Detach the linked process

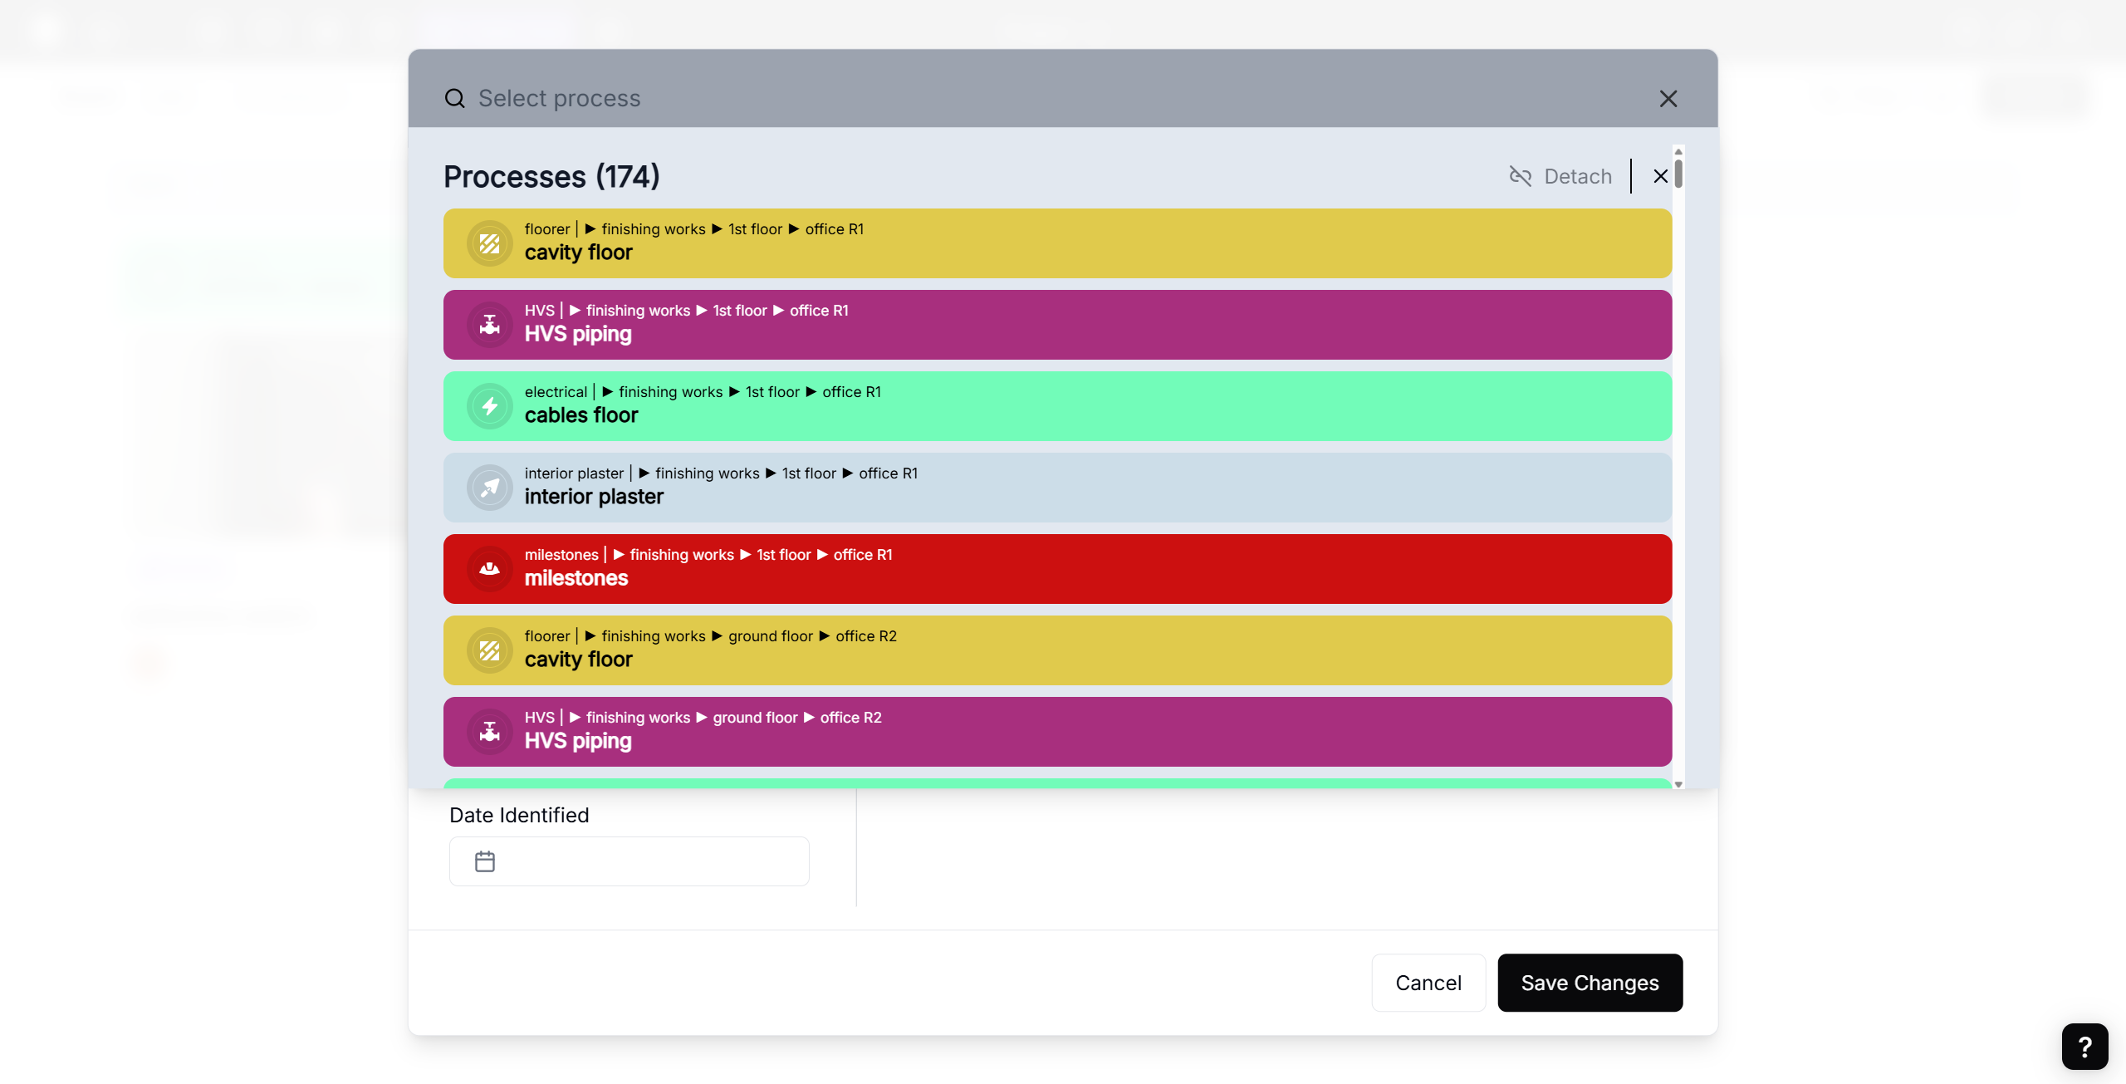pyautogui.click(x=1560, y=176)
